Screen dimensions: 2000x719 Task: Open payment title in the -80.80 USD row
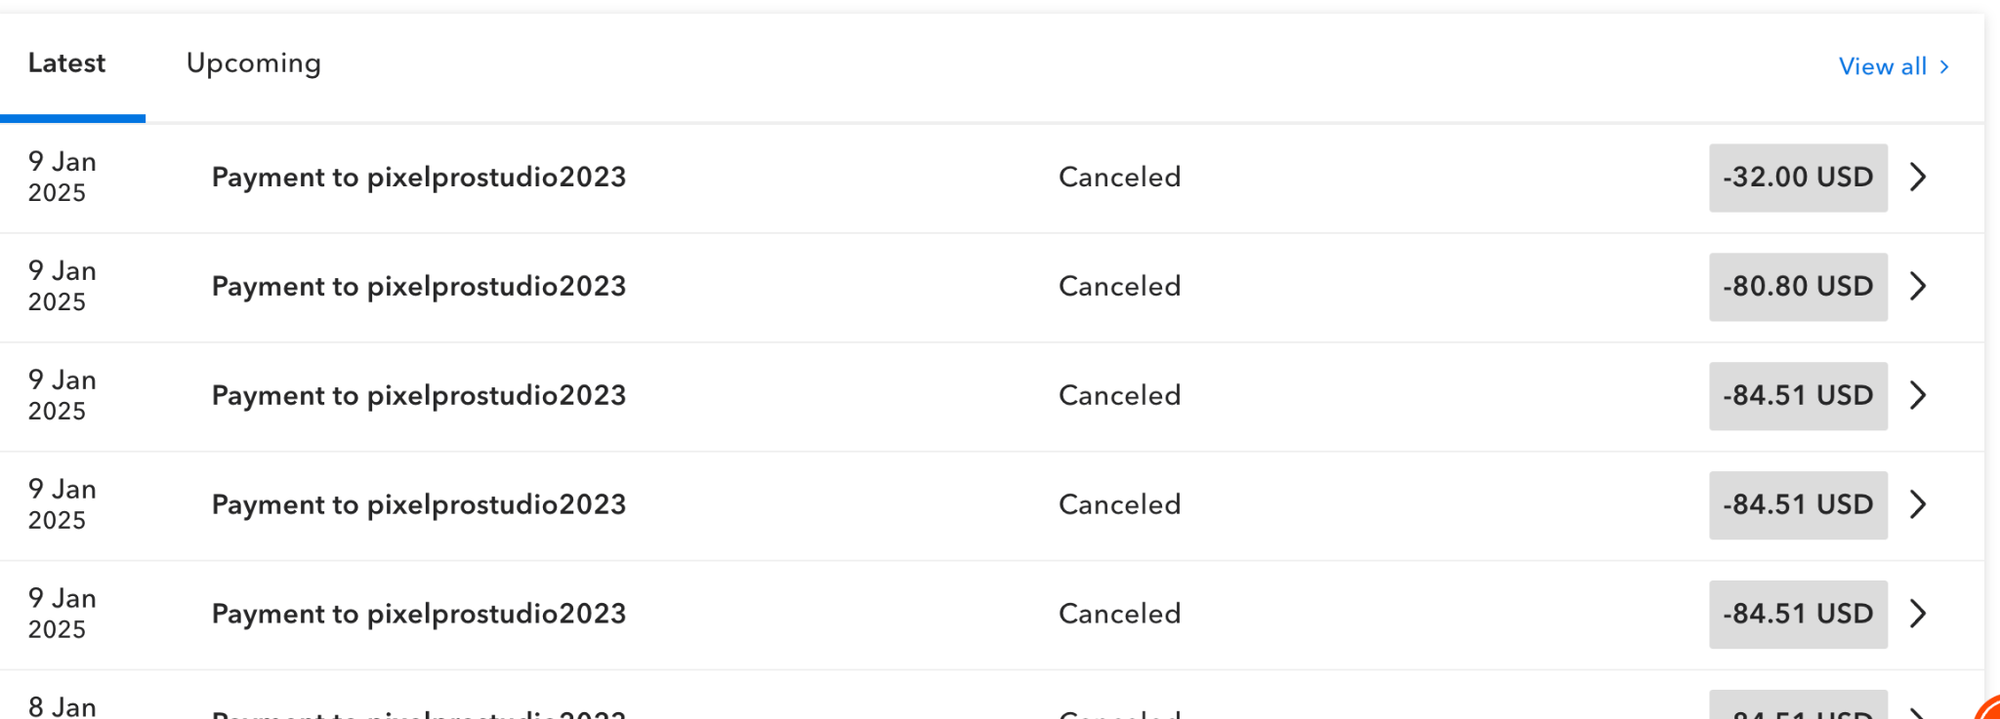point(418,286)
